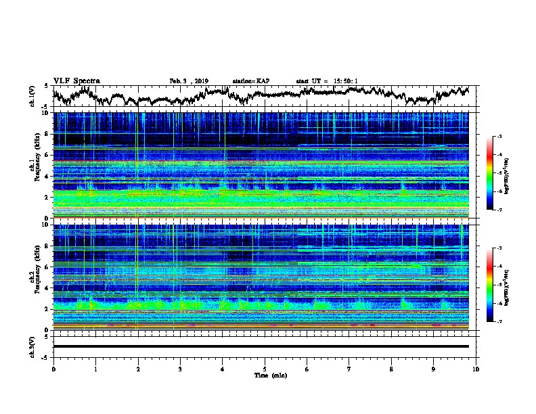The image size is (536, 414).
Task: Click the ch.2 "Frequency (kHz)" axis label
Action: click(x=37, y=269)
